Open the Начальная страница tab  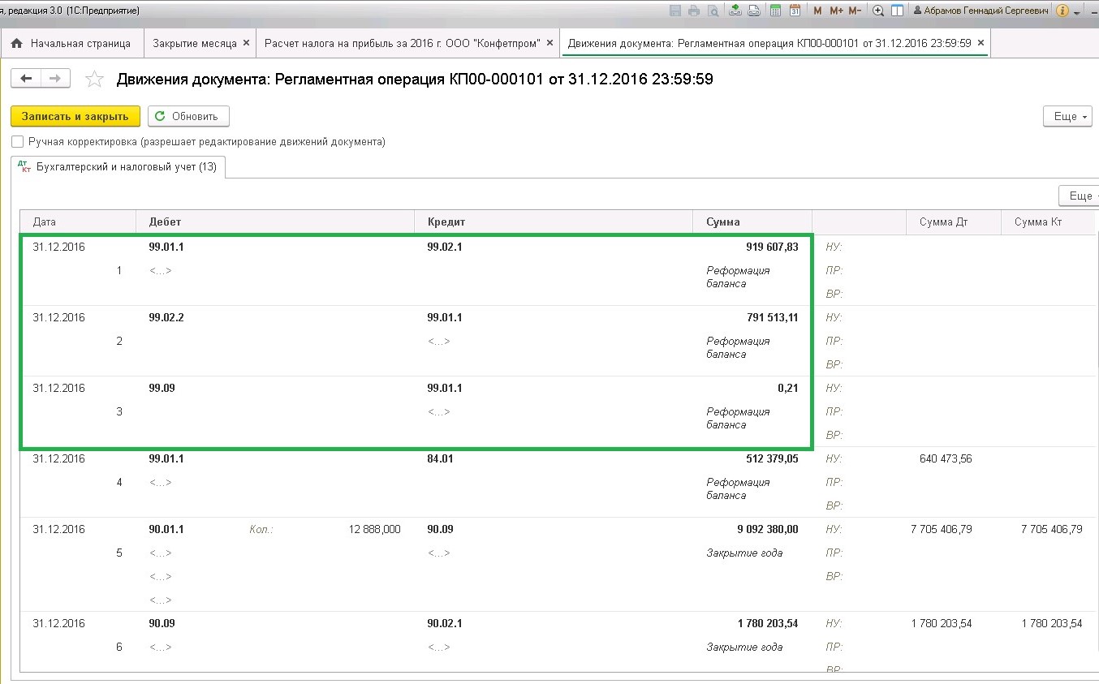tap(72, 43)
